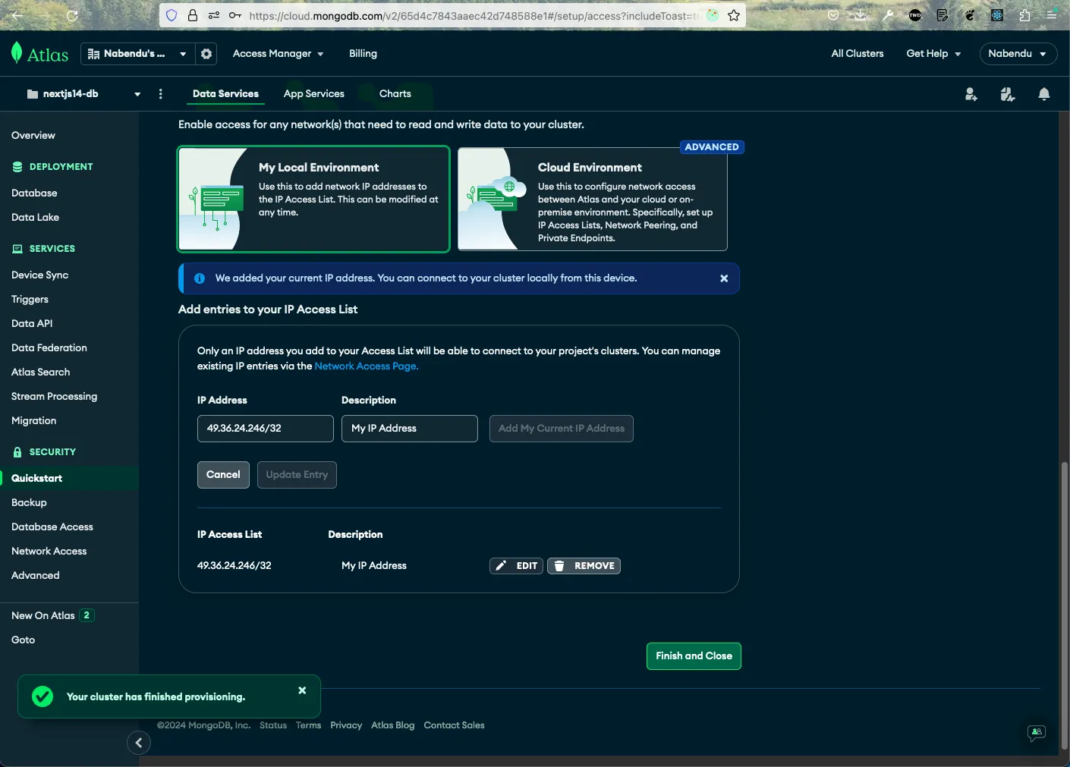Open Billing in the top bar
The image size is (1070, 767).
(363, 54)
